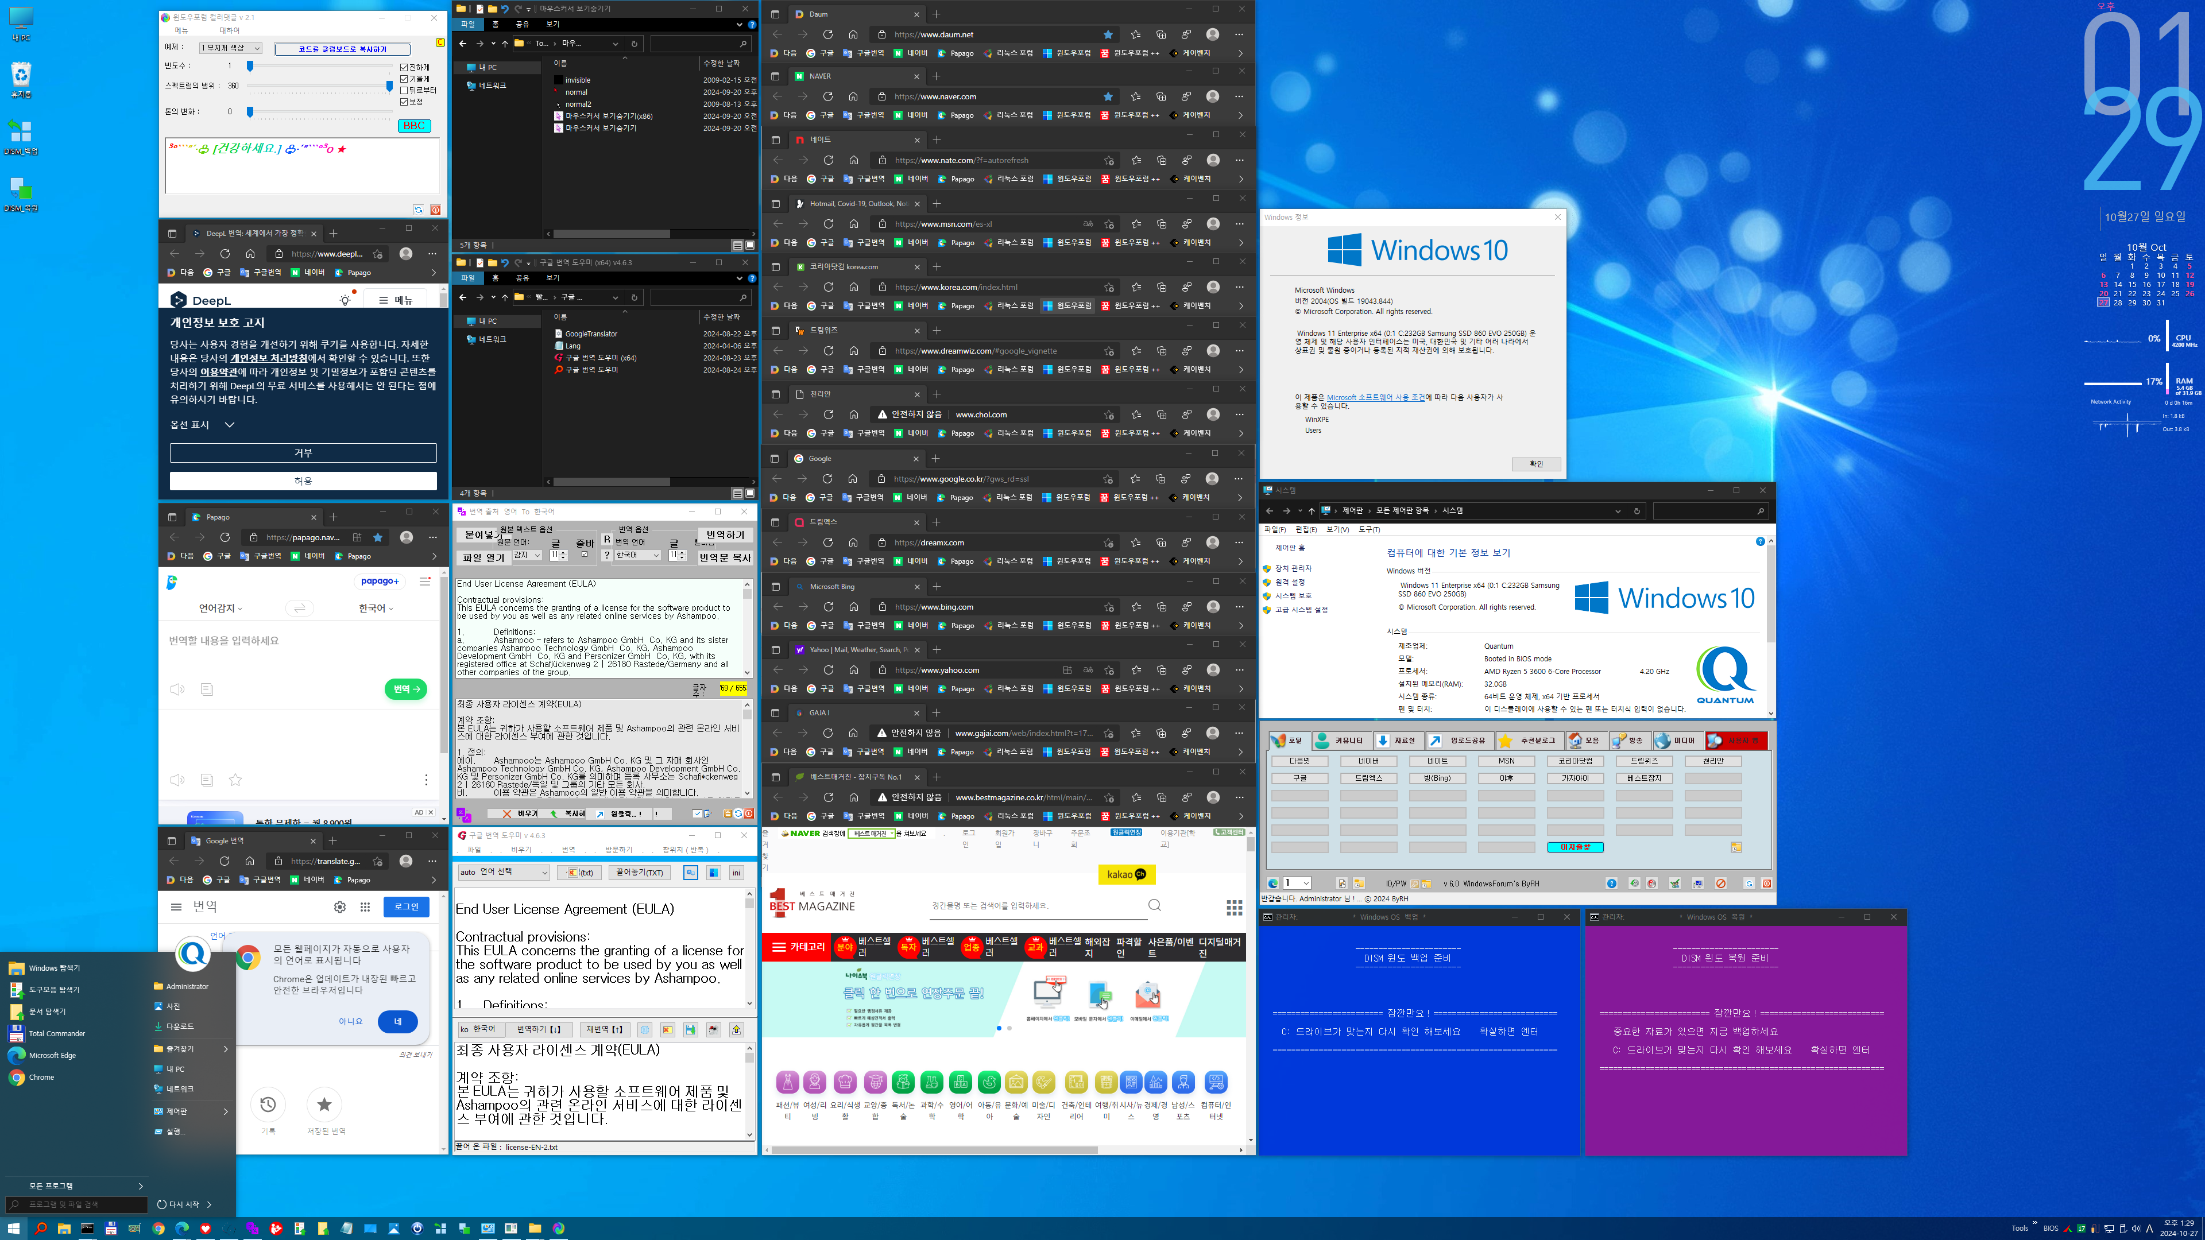Expand the 제어판 submenu arrow in the start menu

pyautogui.click(x=226, y=1111)
